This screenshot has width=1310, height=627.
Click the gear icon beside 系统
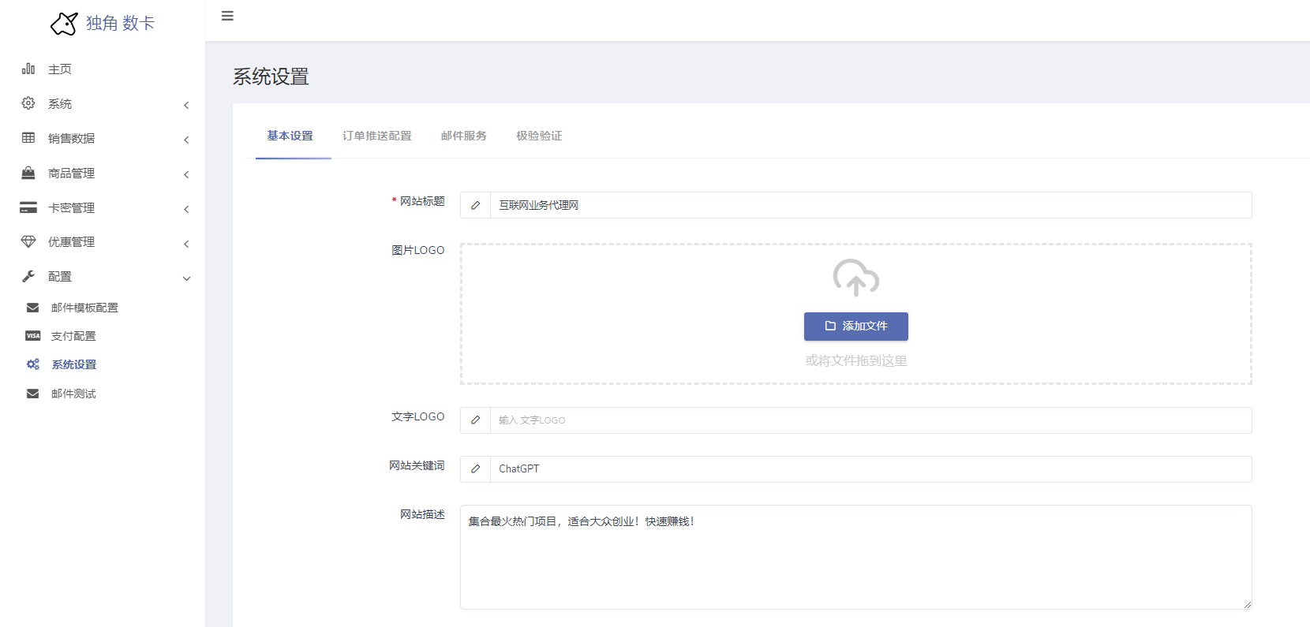point(28,103)
